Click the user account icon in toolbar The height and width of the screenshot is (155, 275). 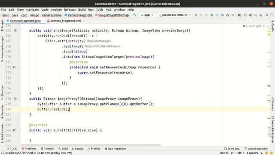(x=272, y=15)
